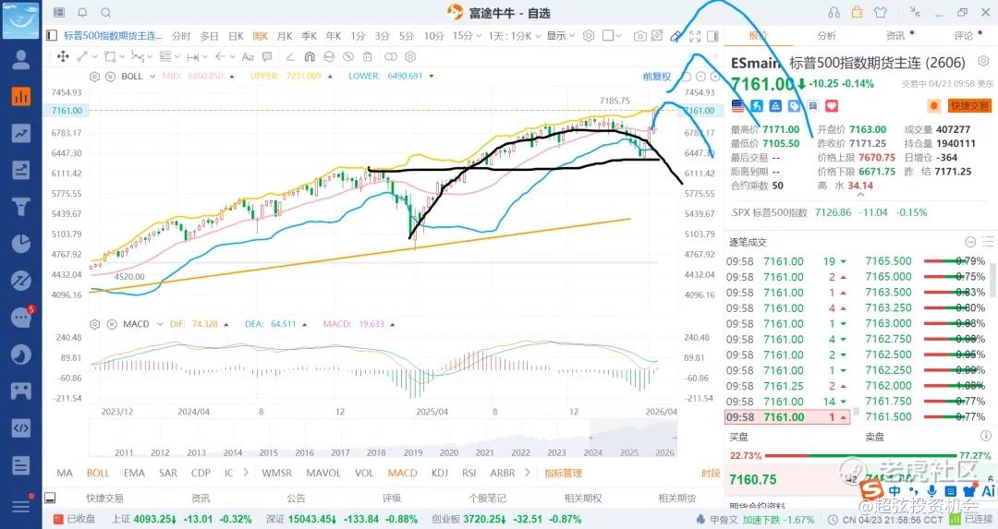Screen dimensions: 998x529
Task: Click the fullscreen expand icon in chart toolbar
Action: pyautogui.click(x=695, y=36)
